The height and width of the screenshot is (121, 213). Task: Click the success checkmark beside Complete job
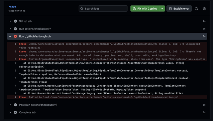pos(15,112)
